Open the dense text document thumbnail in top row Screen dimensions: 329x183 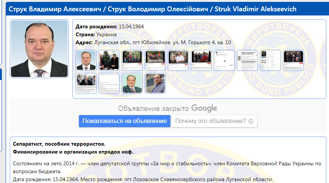[247, 60]
